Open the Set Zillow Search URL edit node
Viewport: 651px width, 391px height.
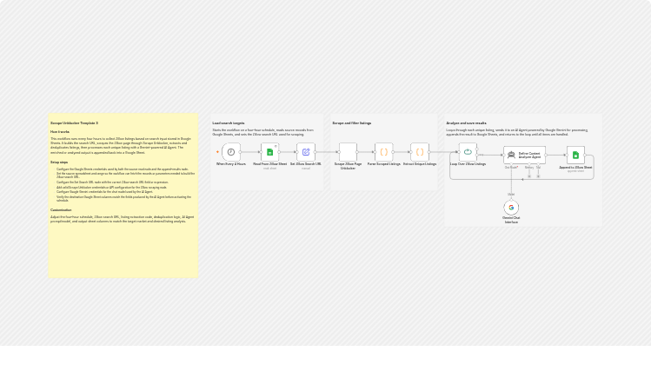click(x=306, y=152)
